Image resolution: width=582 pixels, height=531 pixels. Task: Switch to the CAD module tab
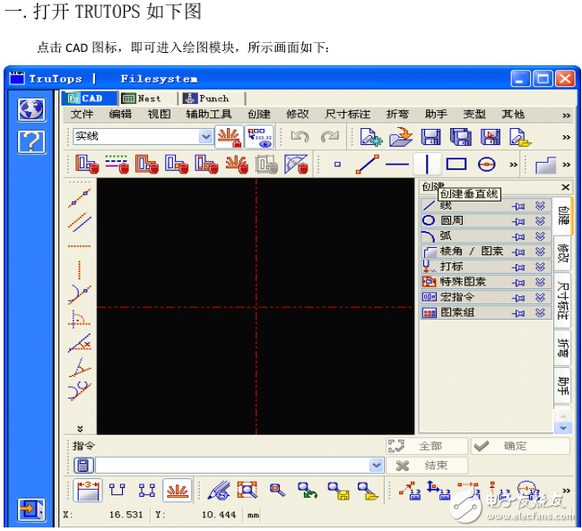(91, 98)
